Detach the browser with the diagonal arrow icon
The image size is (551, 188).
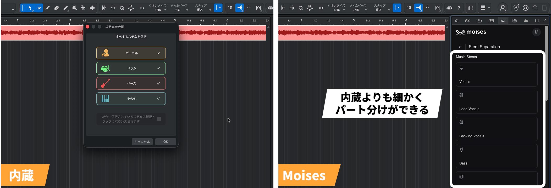coord(545,21)
